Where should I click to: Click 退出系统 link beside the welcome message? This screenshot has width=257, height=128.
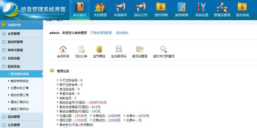(122, 33)
